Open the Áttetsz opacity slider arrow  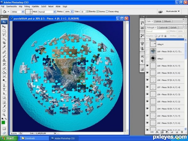[72, 12]
